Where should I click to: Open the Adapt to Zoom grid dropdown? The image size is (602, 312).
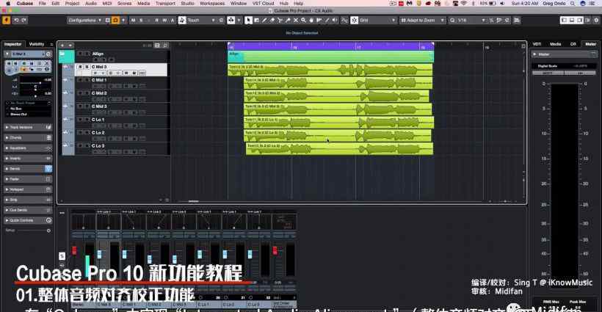click(x=422, y=20)
